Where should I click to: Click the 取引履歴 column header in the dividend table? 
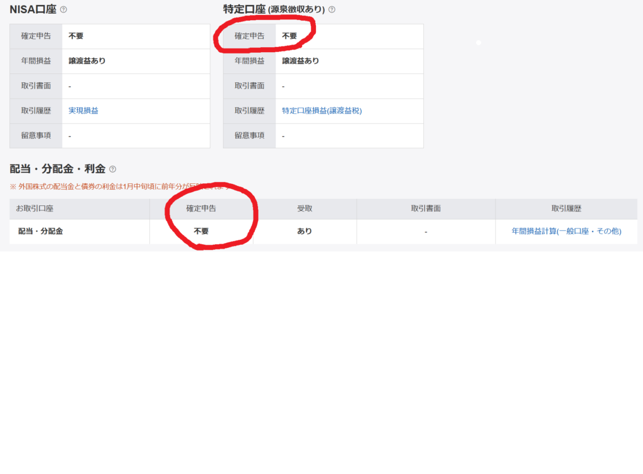pos(566,208)
